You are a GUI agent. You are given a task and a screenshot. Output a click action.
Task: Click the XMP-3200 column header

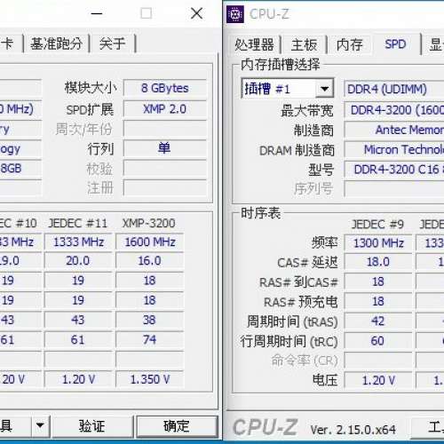[149, 223]
